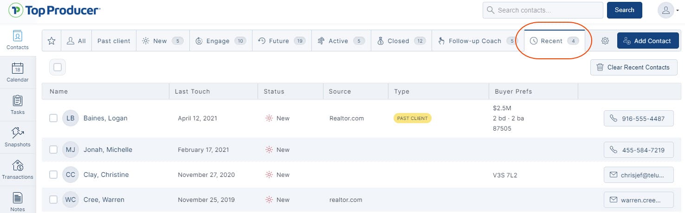This screenshot has width=685, height=213.
Task: Open the Calendar sidebar icon
Action: (18, 72)
